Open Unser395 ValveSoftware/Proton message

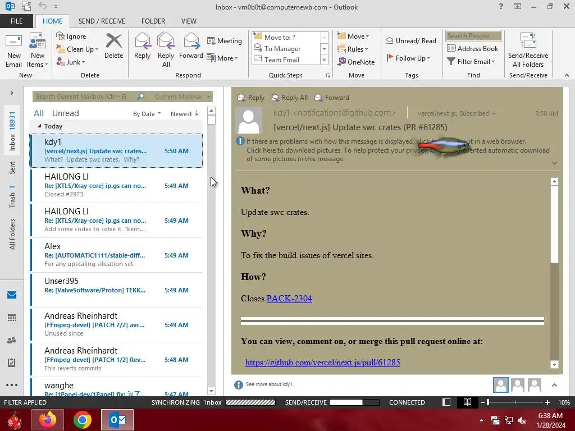point(116,290)
